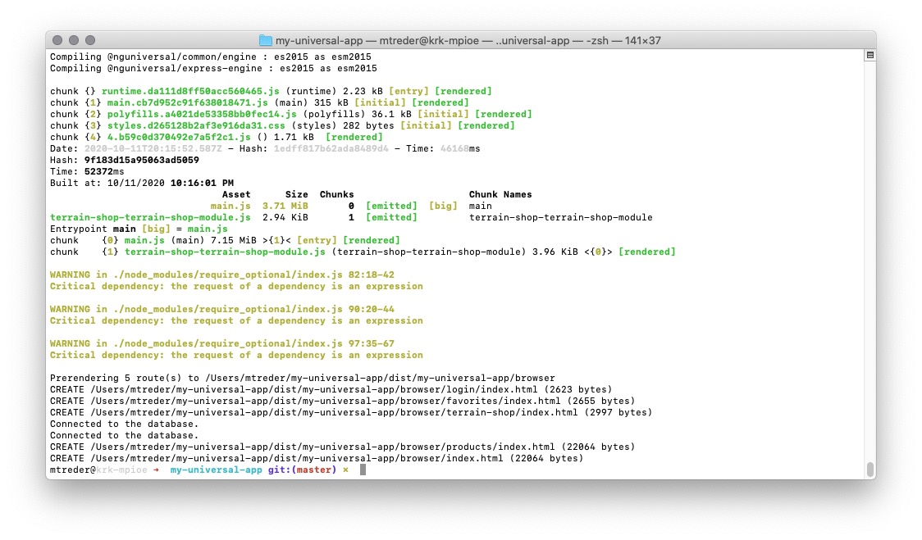Viewport: 922px width, 540px height.
Task: Click the [big] tag in the main.js row
Action: [x=443, y=206]
